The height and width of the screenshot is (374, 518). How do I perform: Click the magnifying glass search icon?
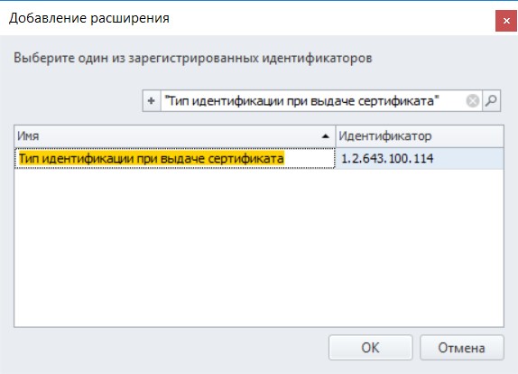[x=491, y=100]
